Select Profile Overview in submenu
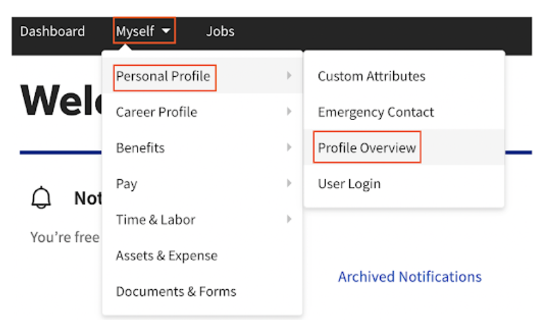The height and width of the screenshot is (329, 546). [x=367, y=148]
